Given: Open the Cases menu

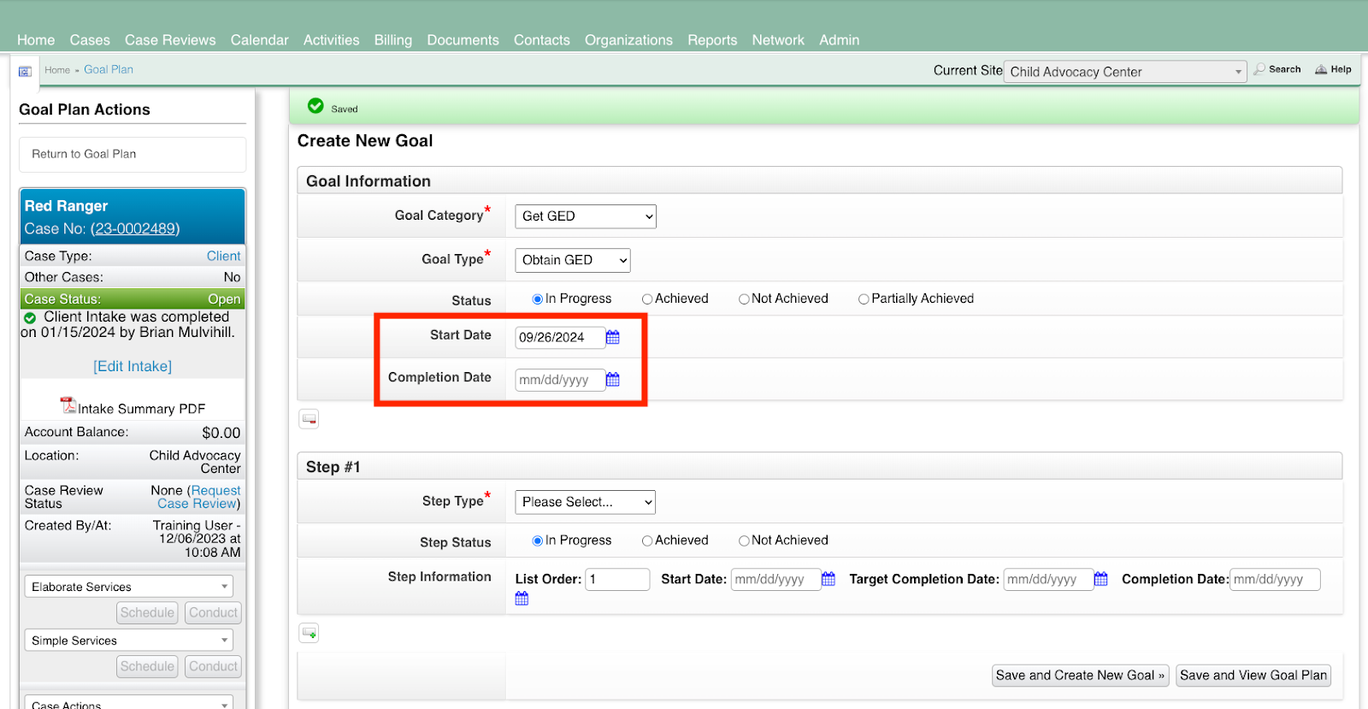Looking at the screenshot, I should coord(90,40).
